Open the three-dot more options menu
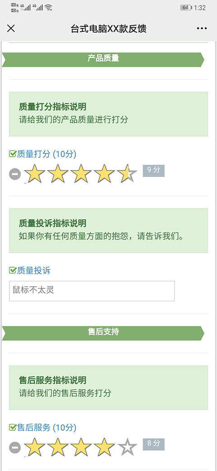The width and height of the screenshot is (217, 471). coord(202,29)
